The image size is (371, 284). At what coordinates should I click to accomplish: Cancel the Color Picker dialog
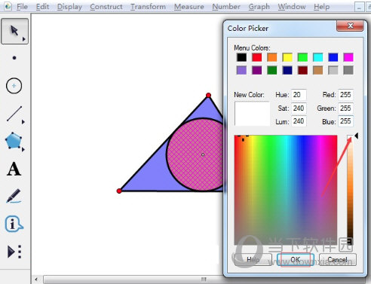coord(338,259)
